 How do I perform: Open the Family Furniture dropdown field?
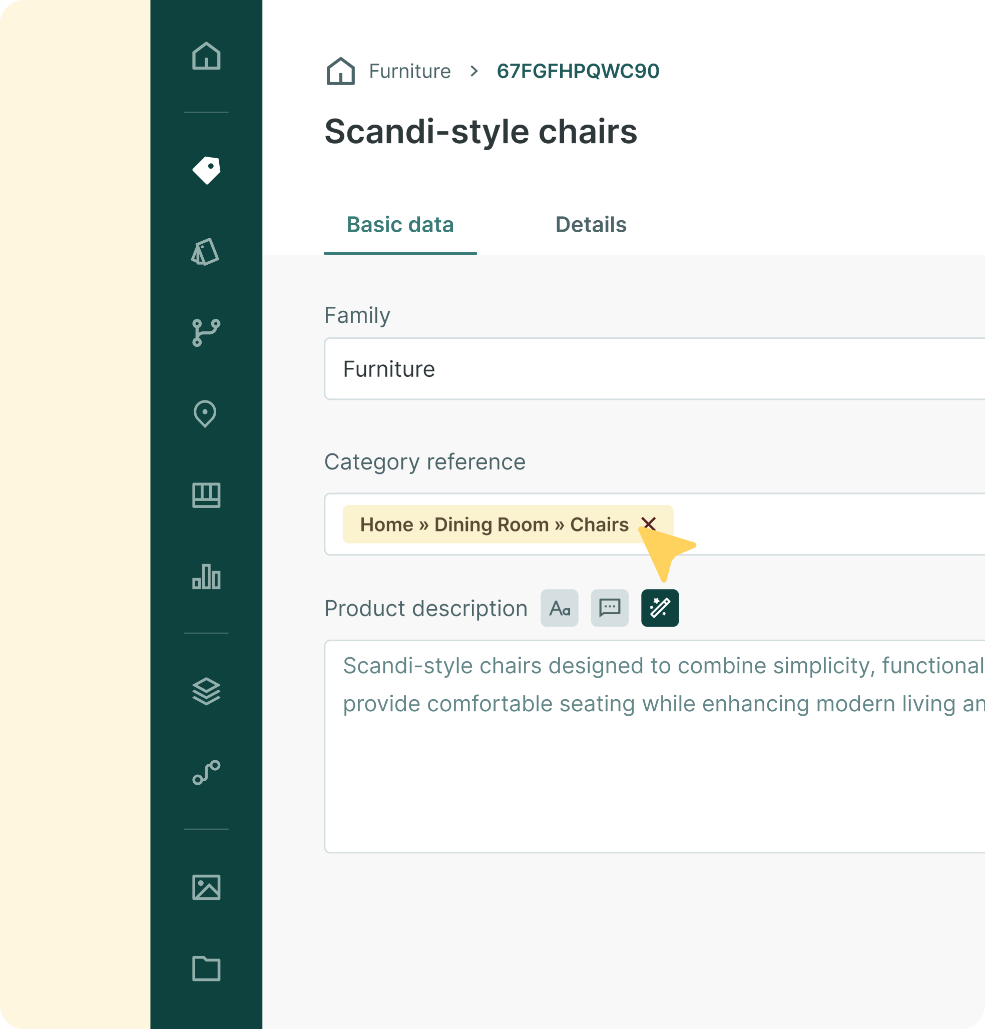651,369
